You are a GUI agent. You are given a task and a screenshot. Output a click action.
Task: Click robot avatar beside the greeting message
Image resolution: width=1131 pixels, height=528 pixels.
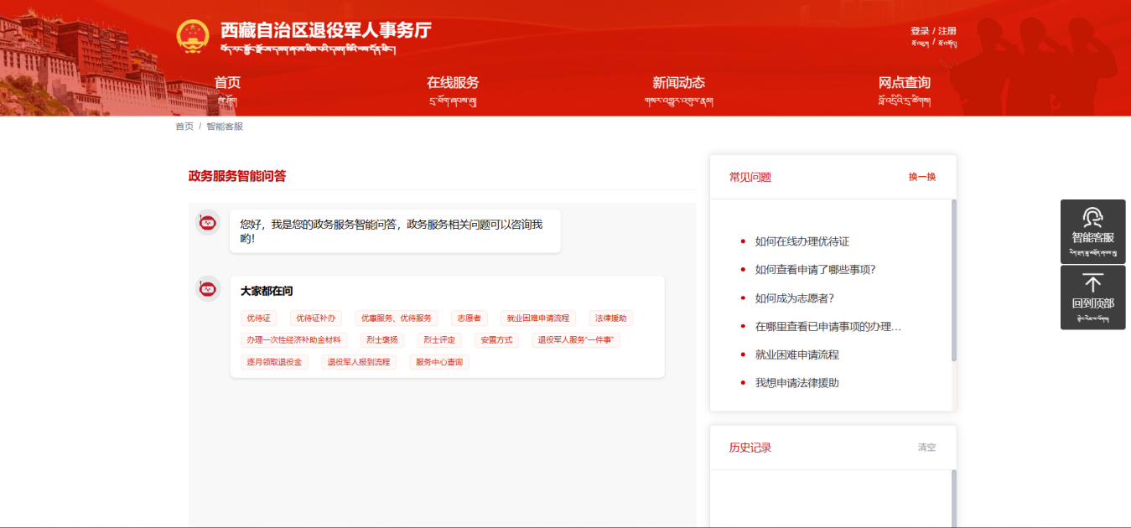pos(208,223)
